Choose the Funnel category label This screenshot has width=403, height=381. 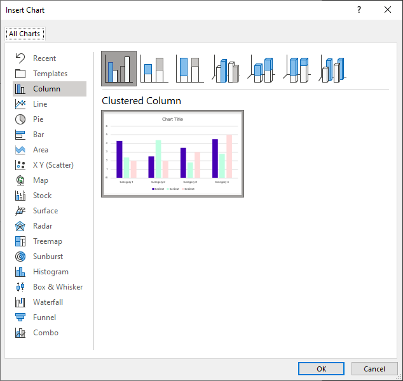point(44,317)
